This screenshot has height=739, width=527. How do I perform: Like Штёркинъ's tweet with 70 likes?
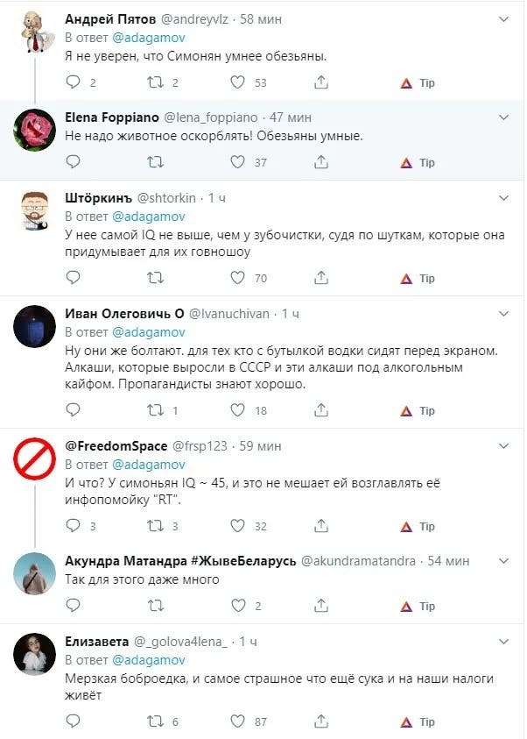237,278
